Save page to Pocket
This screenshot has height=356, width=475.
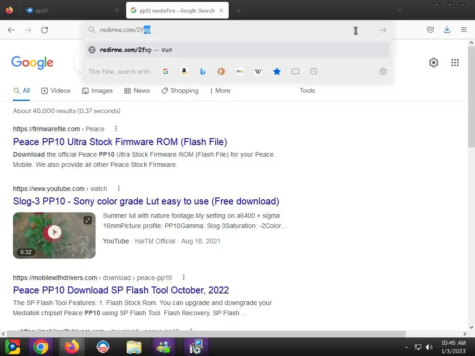(430, 30)
